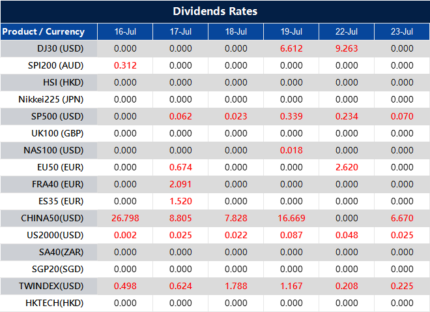Select the DJ30 (USD) row label
430x312 pixels.
click(x=61, y=48)
